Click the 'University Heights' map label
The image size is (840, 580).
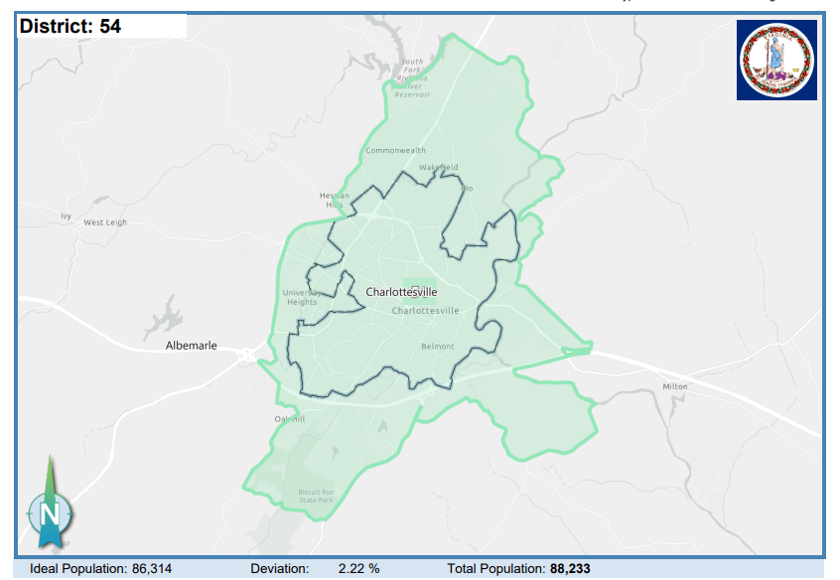302,298
